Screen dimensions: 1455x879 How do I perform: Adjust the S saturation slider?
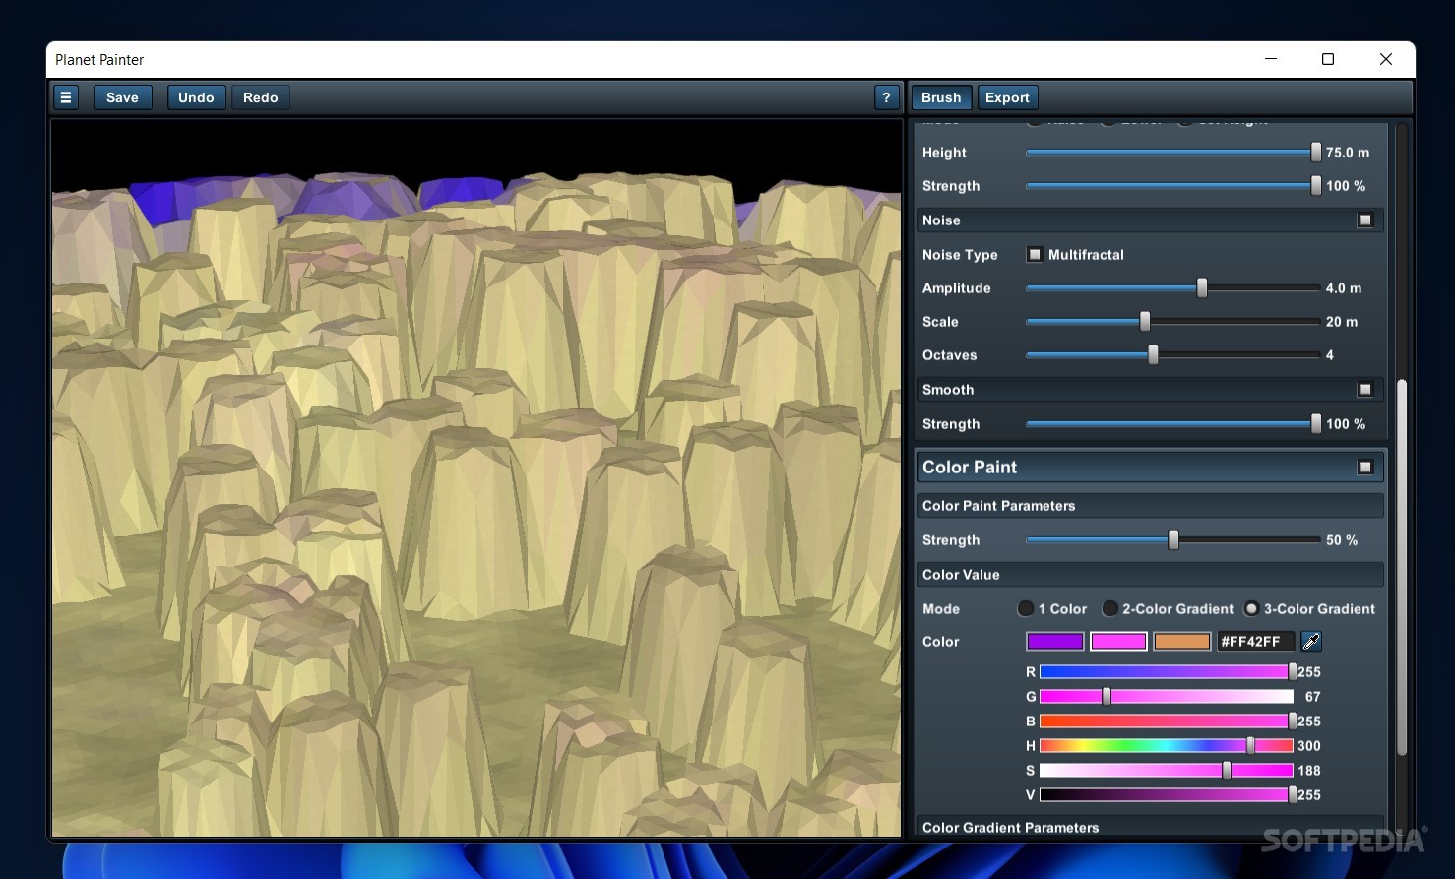pyautogui.click(x=1167, y=771)
